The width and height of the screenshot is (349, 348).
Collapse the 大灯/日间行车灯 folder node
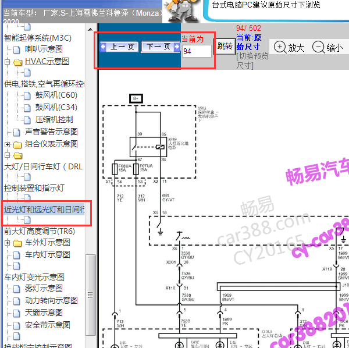point(7,155)
